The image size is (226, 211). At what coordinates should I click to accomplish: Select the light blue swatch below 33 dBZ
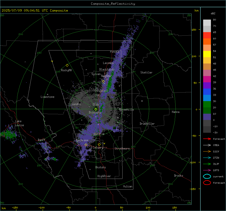tap(207, 98)
